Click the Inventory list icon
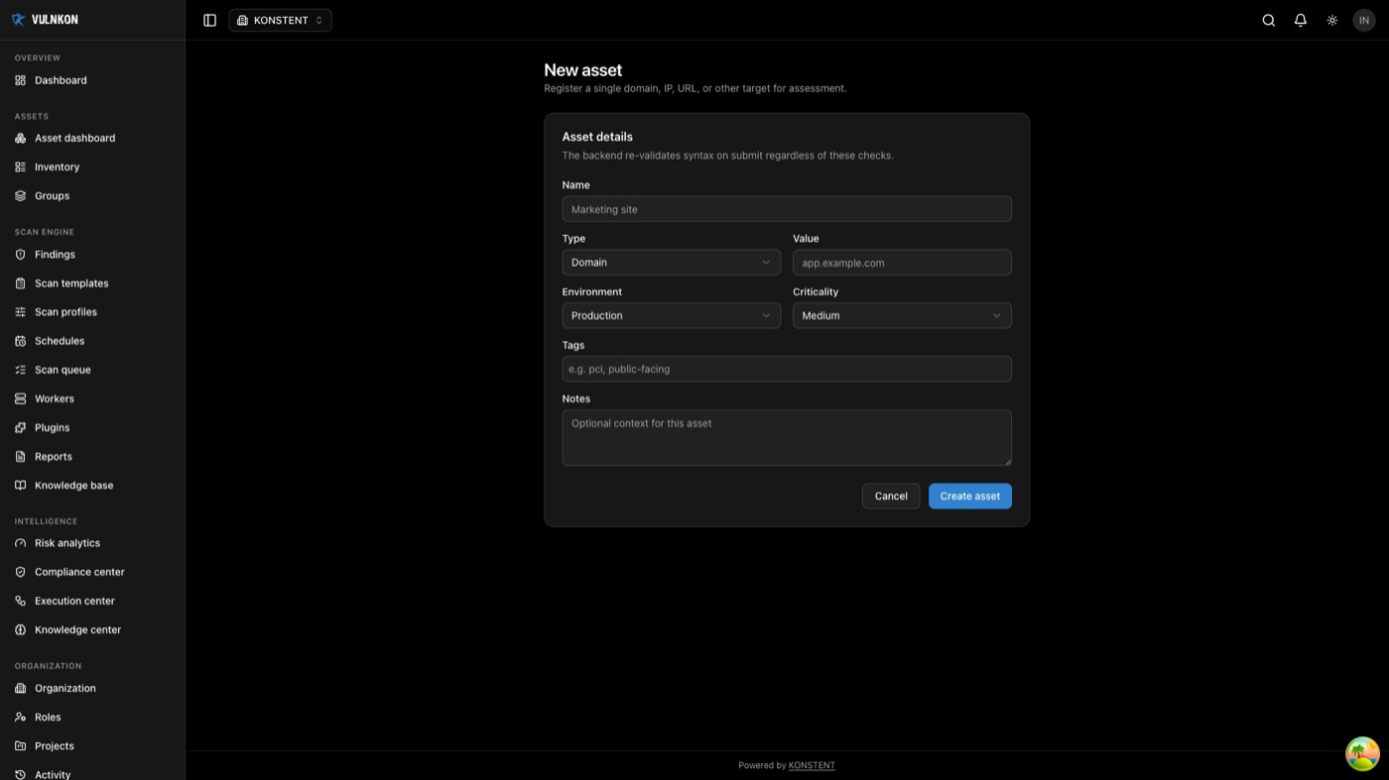The width and height of the screenshot is (1389, 780). [20, 167]
